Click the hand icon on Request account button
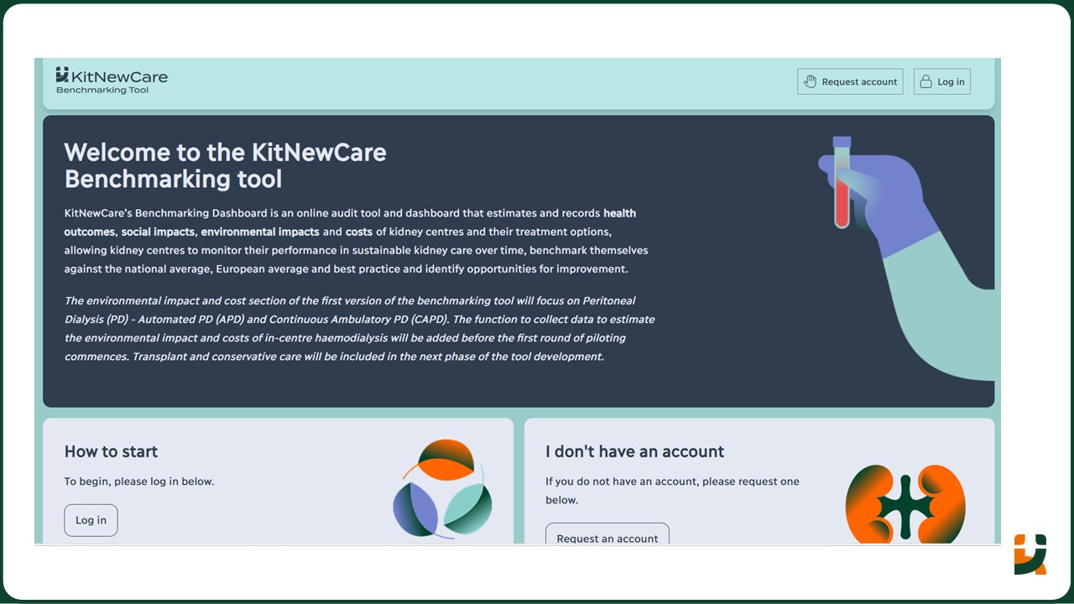Viewport: 1074px width, 604px height. 810,81
